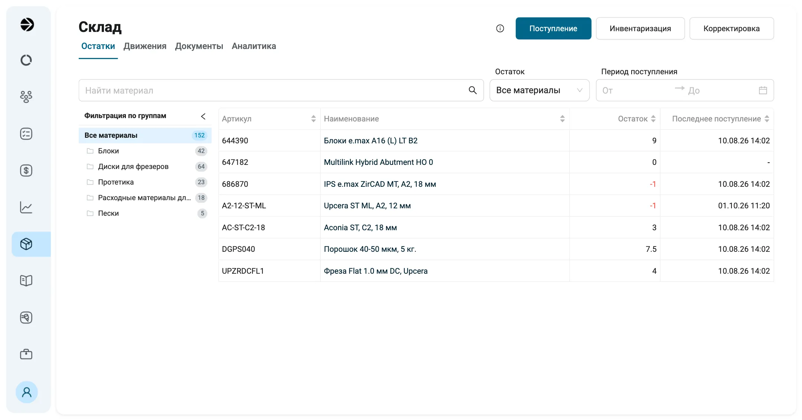Open Блоки e.max A16 (L) LT B2 item
Image resolution: width=802 pixels, height=420 pixels.
coord(371,141)
